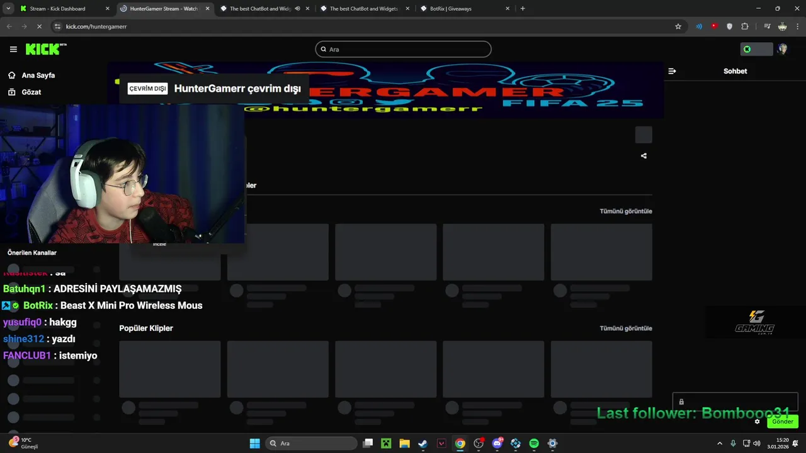Image resolution: width=806 pixels, height=453 pixels.
Task: Open Valorant from the taskbar
Action: 441,444
